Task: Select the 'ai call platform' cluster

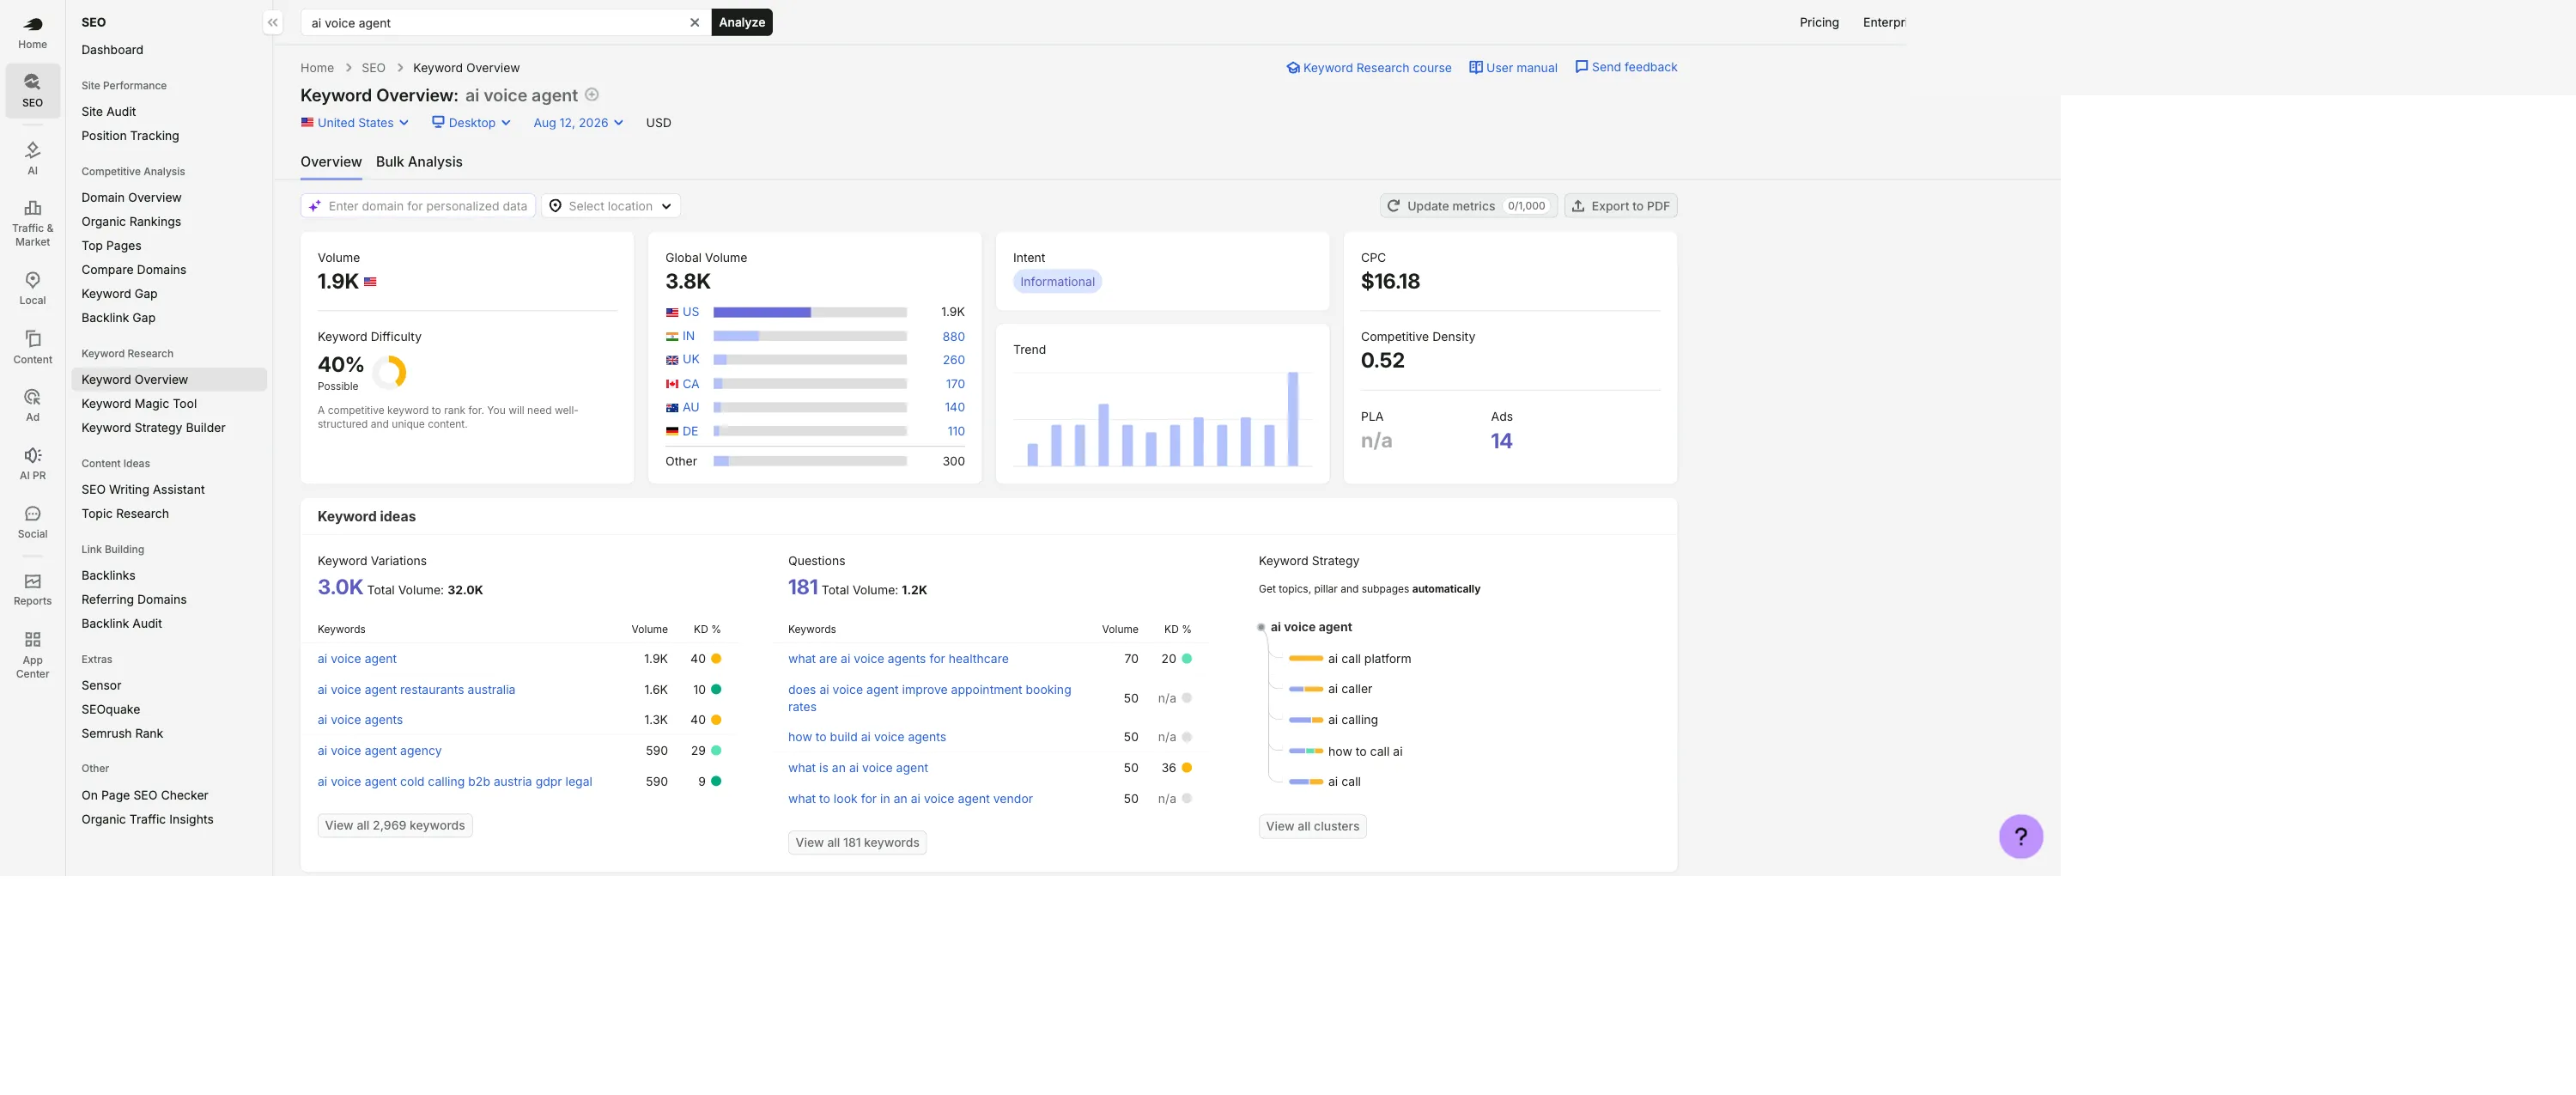Action: 1368,658
